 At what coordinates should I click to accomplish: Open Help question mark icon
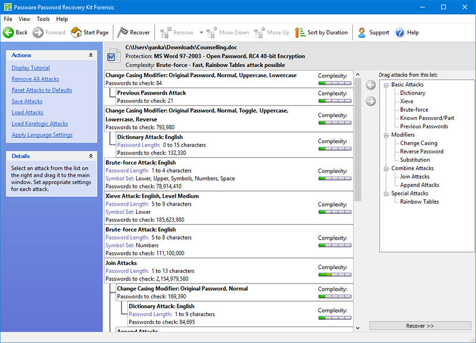[399, 33]
